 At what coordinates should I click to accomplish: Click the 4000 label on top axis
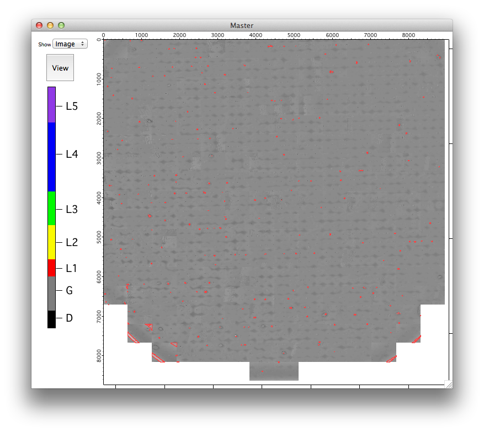256,35
